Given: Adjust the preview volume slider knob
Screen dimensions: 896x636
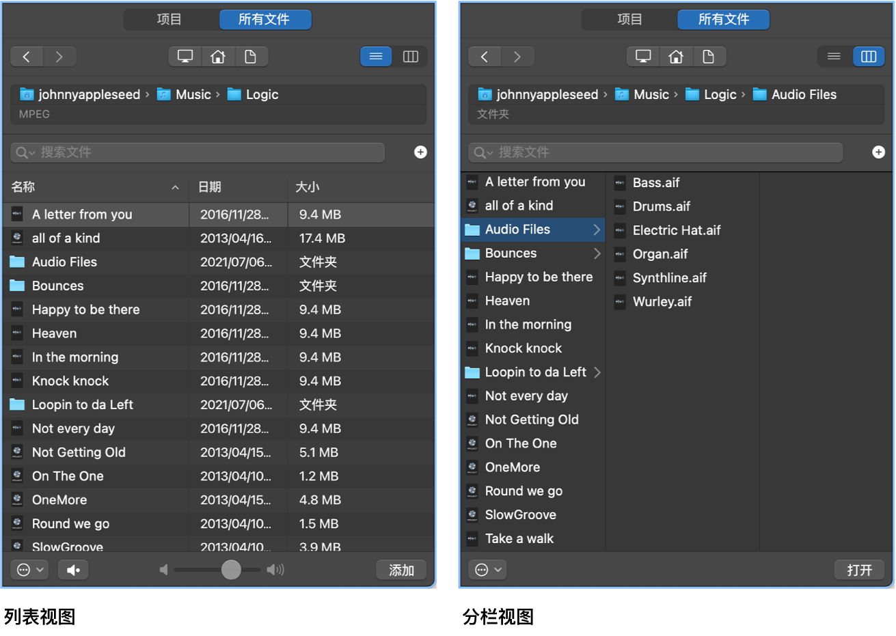Looking at the screenshot, I should pyautogui.click(x=231, y=570).
